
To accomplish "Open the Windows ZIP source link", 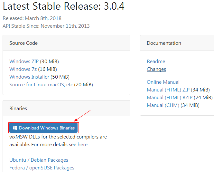I will pyautogui.click(x=24, y=62).
